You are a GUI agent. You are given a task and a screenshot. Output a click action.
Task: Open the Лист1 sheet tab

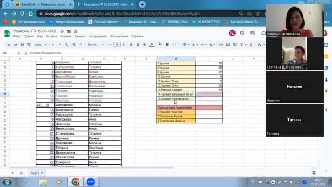[x=36, y=173]
